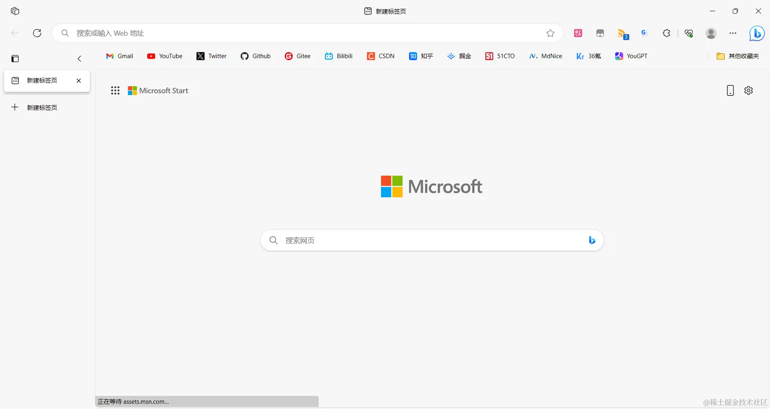Open the Bilibili bookmark
This screenshot has width=770, height=409.
[339, 56]
